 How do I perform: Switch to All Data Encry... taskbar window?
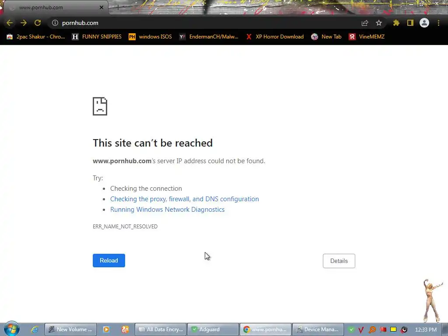161,329
